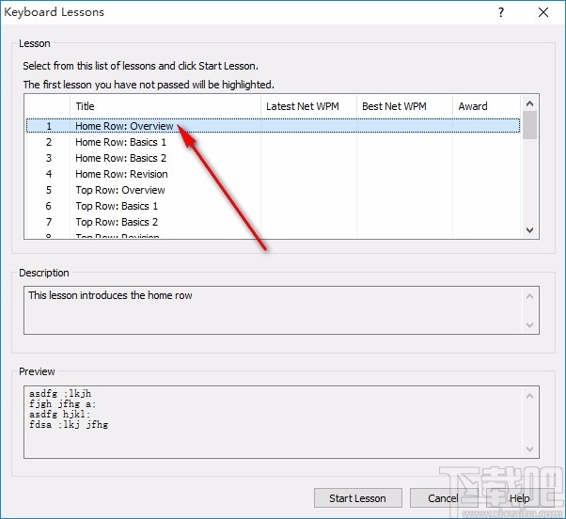Open the question-mark help in the title bar
This screenshot has height=519, width=566.
(x=501, y=12)
